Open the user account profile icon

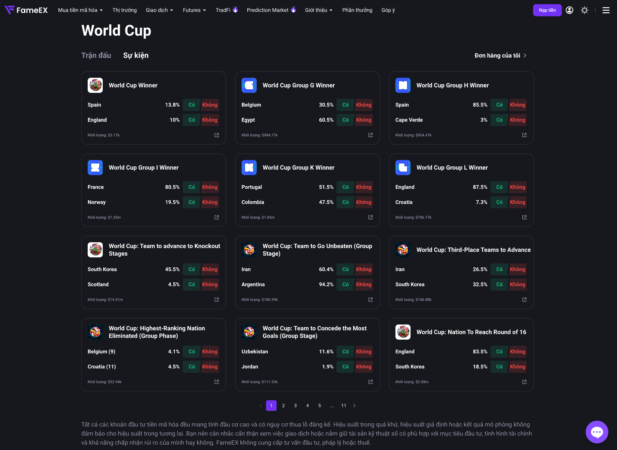[x=569, y=10]
